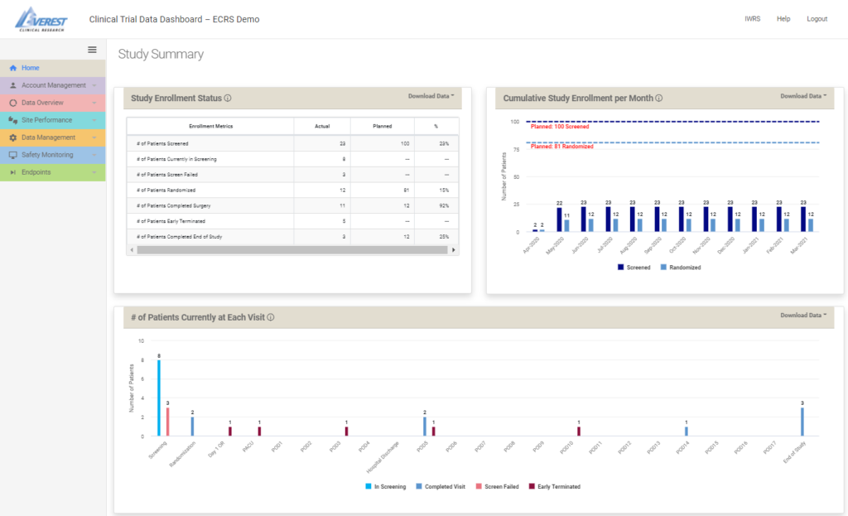848x516 pixels.
Task: Click the Data Management gear icon
Action: (x=13, y=137)
